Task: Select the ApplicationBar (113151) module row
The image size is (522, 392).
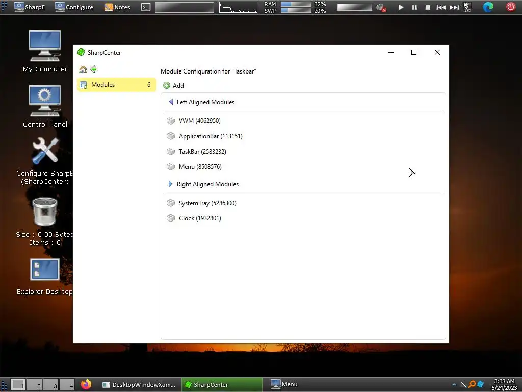Action: [303, 136]
